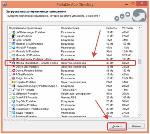Tick the PuTTY Portable checkbox
Viewport: 150px width, 134px height.
pos(10,89)
